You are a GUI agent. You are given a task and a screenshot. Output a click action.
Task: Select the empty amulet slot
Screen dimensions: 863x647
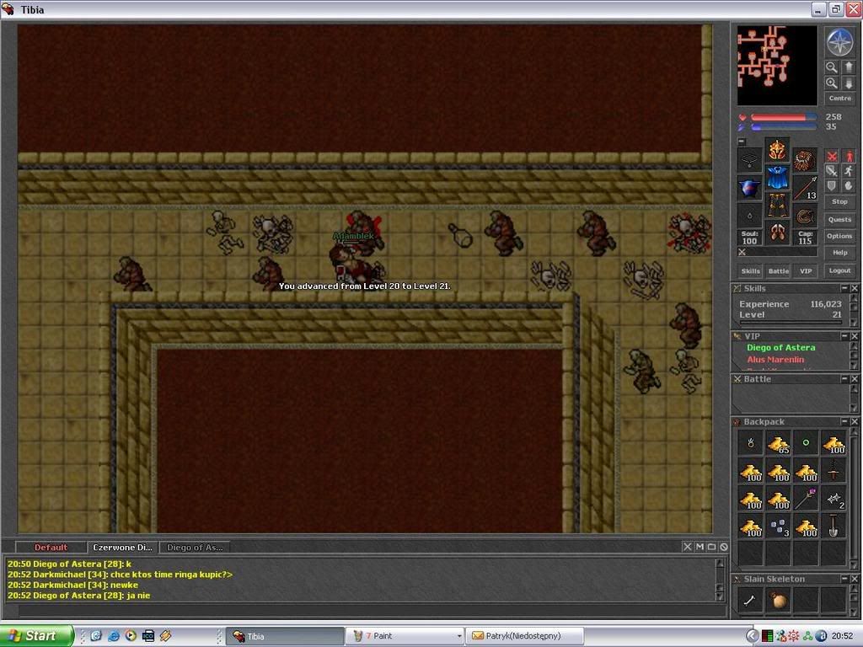(x=749, y=159)
